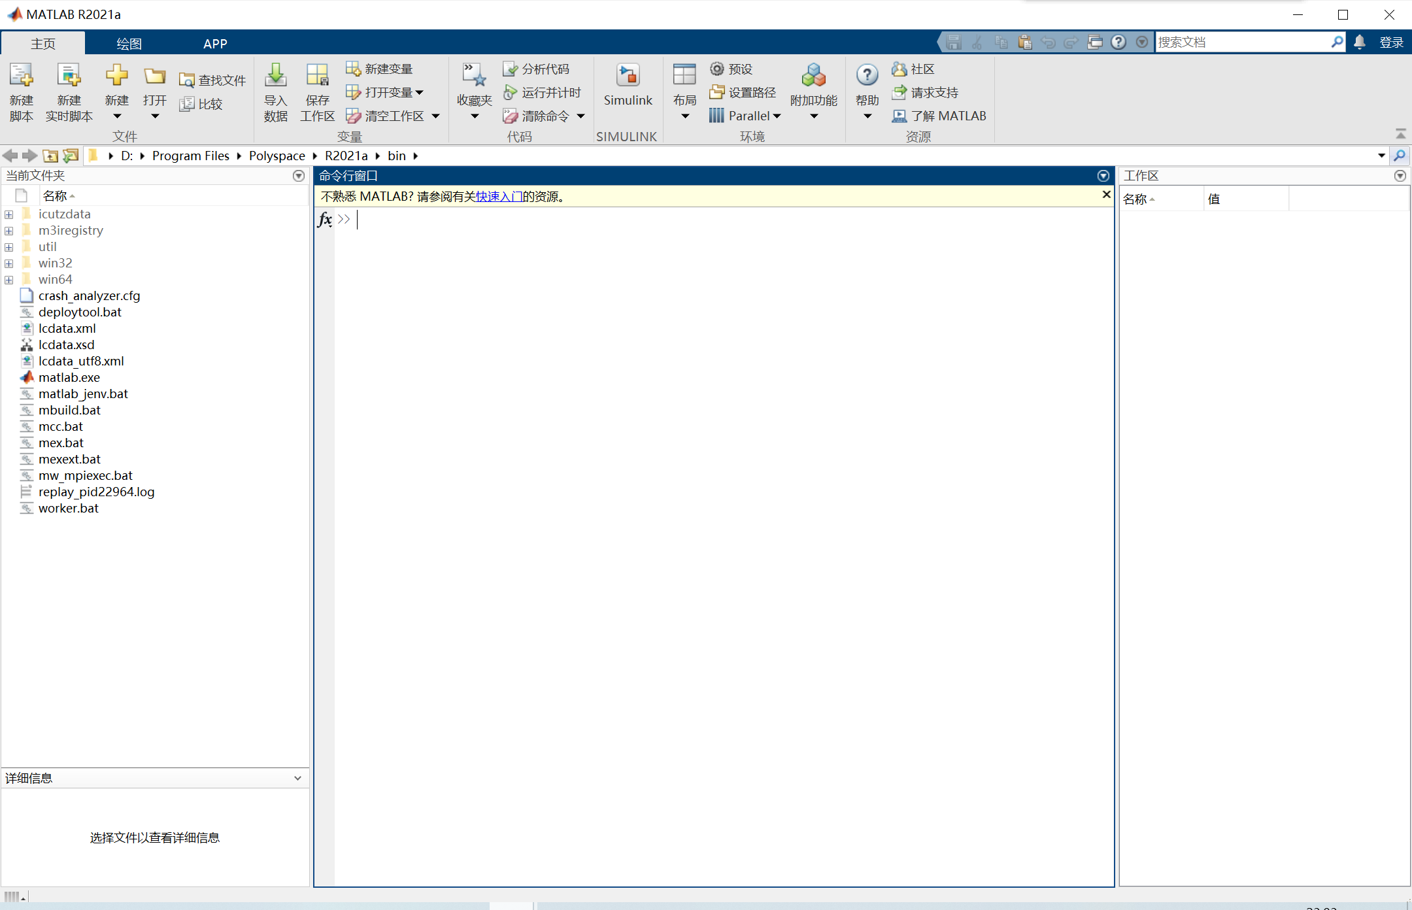1412x910 pixels.
Task: Collapse the details (详细信息) panel
Action: tap(297, 778)
